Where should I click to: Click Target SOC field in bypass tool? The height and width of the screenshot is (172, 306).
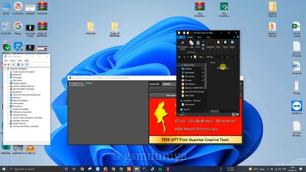169,84
